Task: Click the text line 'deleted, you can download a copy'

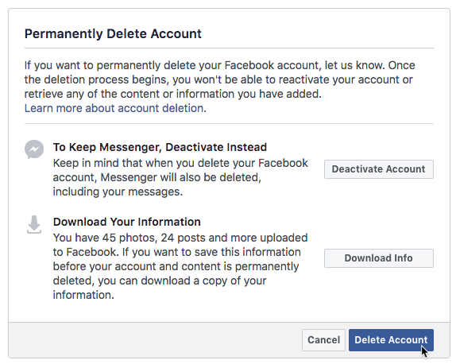Action: [x=160, y=281]
